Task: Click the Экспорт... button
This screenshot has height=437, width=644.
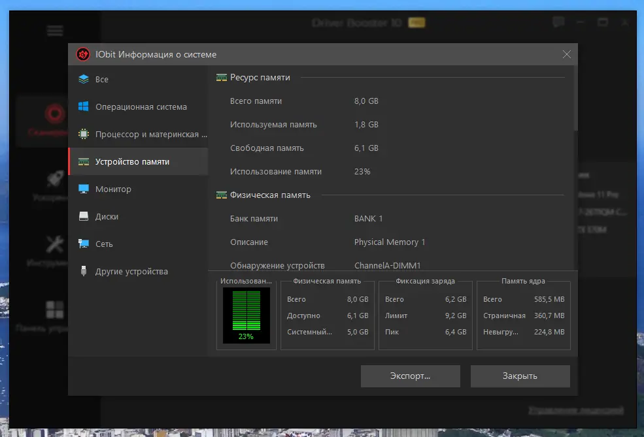Action: click(411, 376)
